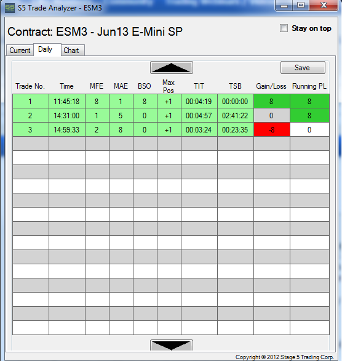Image resolution: width=342 pixels, height=361 pixels.
Task: Minimize the S5 Trade Analyzer window
Action: [x=284, y=6]
